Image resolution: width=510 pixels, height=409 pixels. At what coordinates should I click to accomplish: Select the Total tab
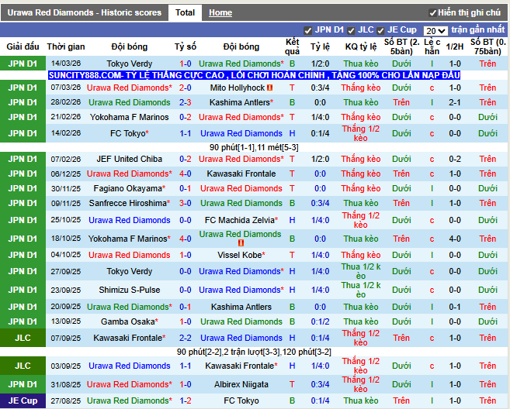click(x=185, y=12)
